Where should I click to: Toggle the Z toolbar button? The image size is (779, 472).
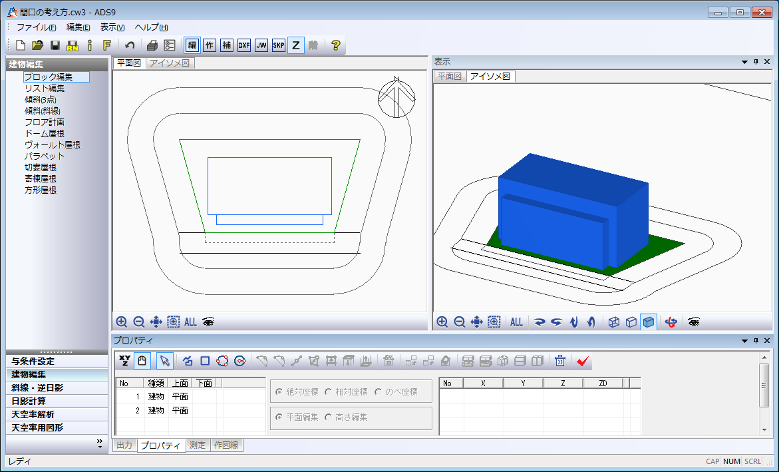pos(296,45)
